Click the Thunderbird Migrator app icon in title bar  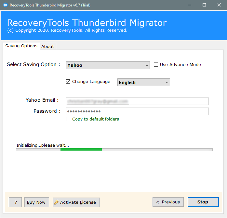click(6, 5)
